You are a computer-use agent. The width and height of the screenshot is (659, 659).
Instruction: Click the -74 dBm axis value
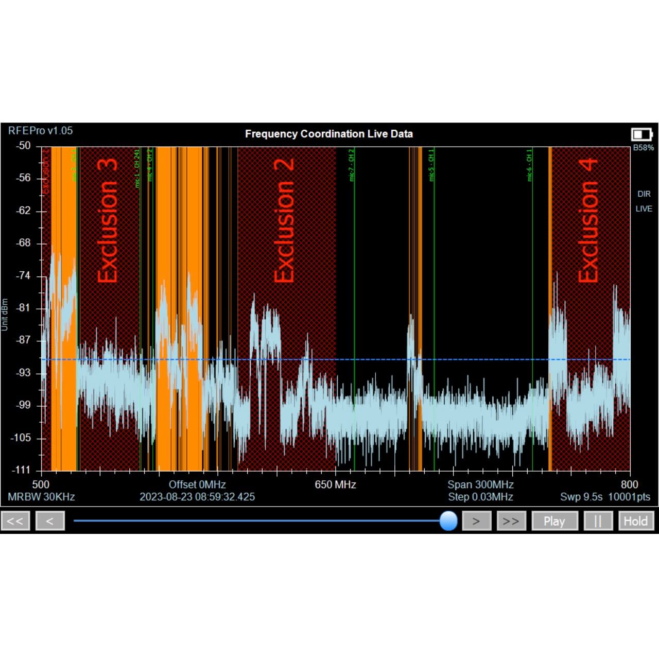point(23,275)
